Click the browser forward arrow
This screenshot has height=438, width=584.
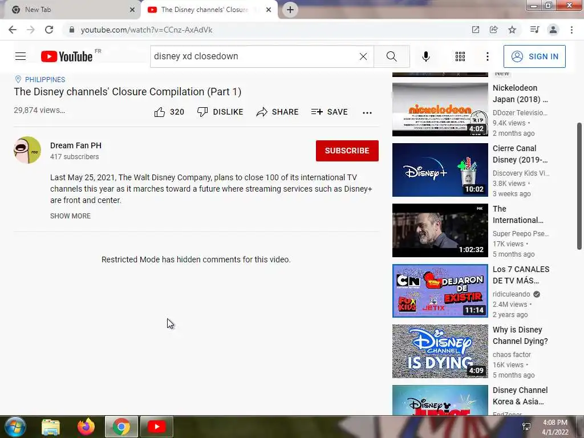tap(31, 30)
